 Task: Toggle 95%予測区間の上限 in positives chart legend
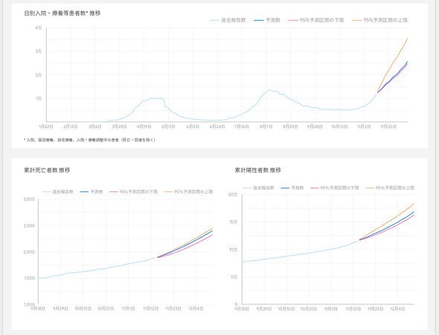pyautogui.click(x=390, y=188)
